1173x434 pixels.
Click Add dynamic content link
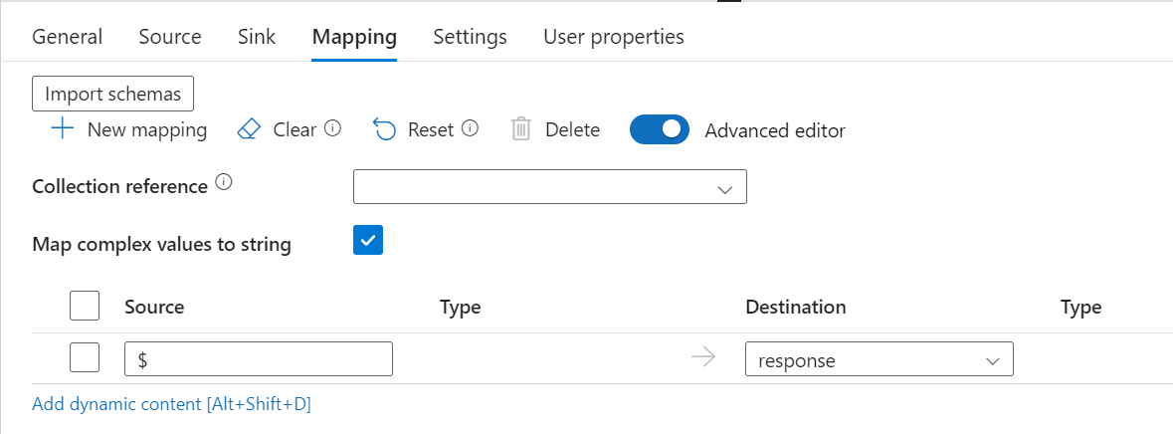[173, 404]
